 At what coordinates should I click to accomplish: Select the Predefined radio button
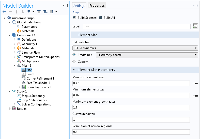pyautogui.click(x=74, y=55)
